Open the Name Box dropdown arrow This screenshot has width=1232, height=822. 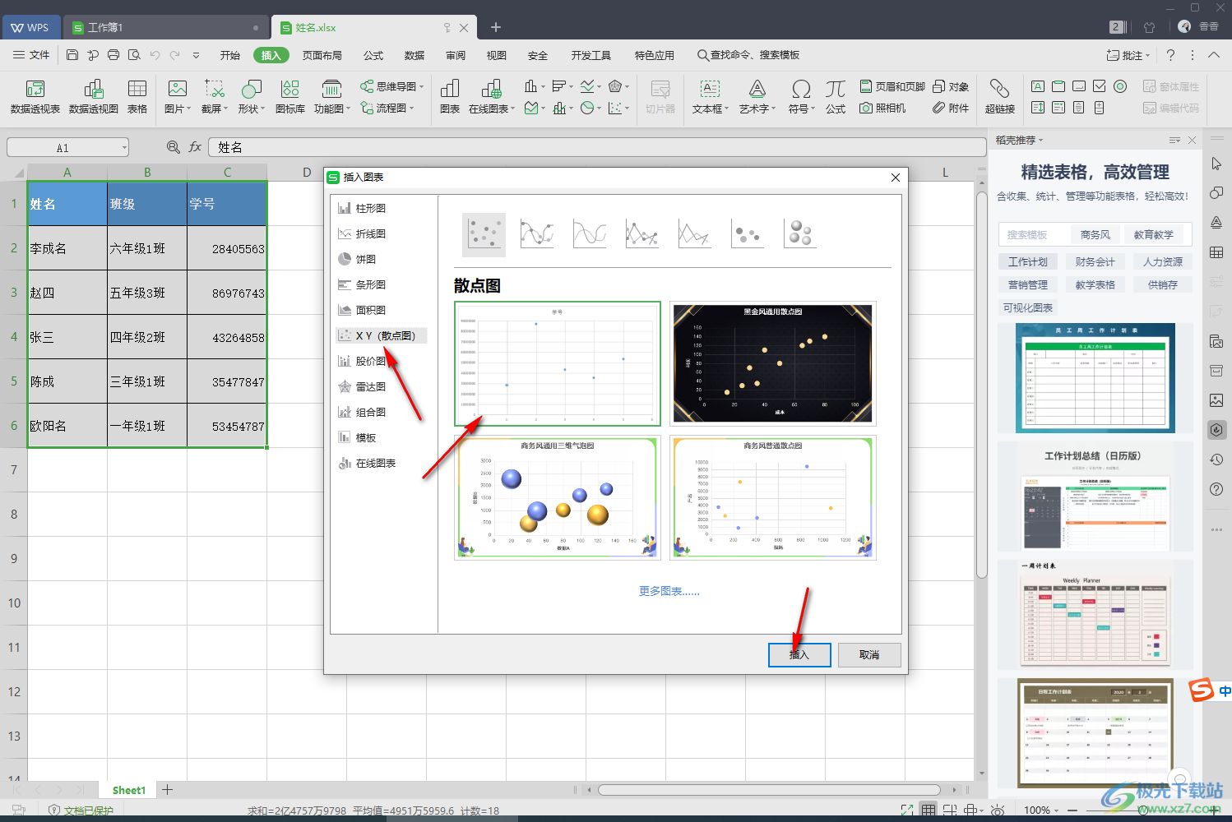[x=124, y=148]
